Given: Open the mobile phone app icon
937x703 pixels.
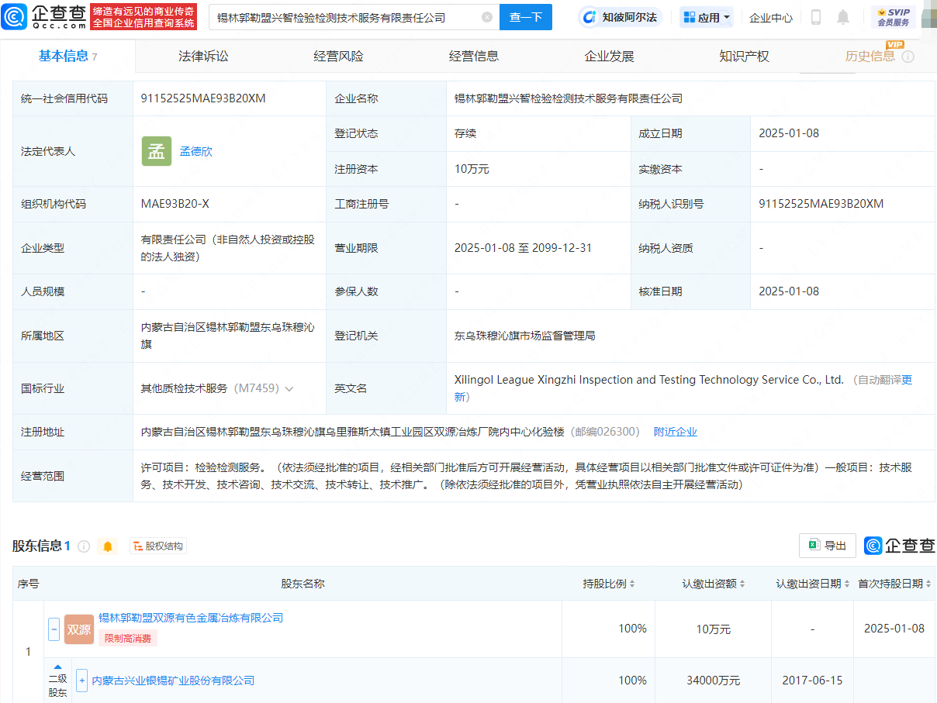Looking at the screenshot, I should click(816, 17).
